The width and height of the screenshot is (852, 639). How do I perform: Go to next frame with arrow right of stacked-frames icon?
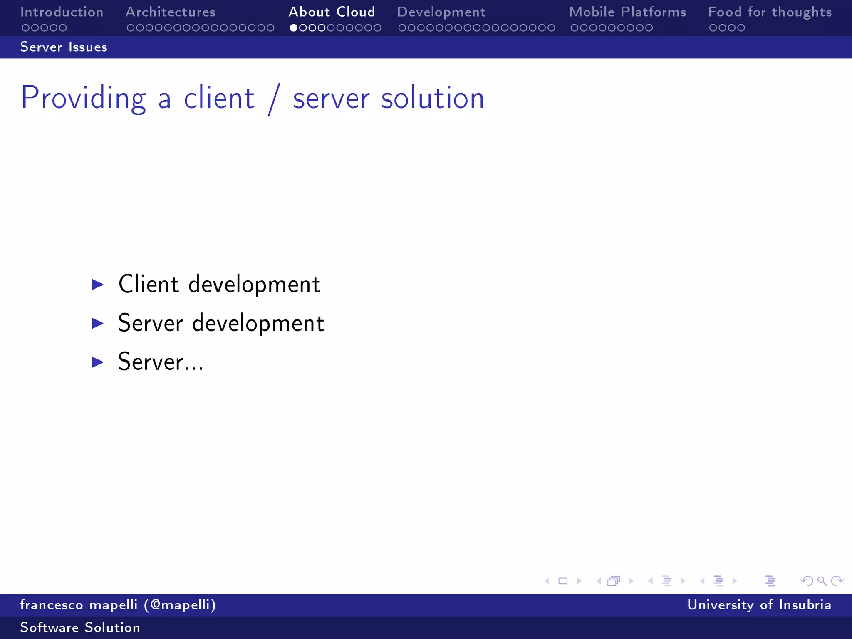click(x=631, y=581)
